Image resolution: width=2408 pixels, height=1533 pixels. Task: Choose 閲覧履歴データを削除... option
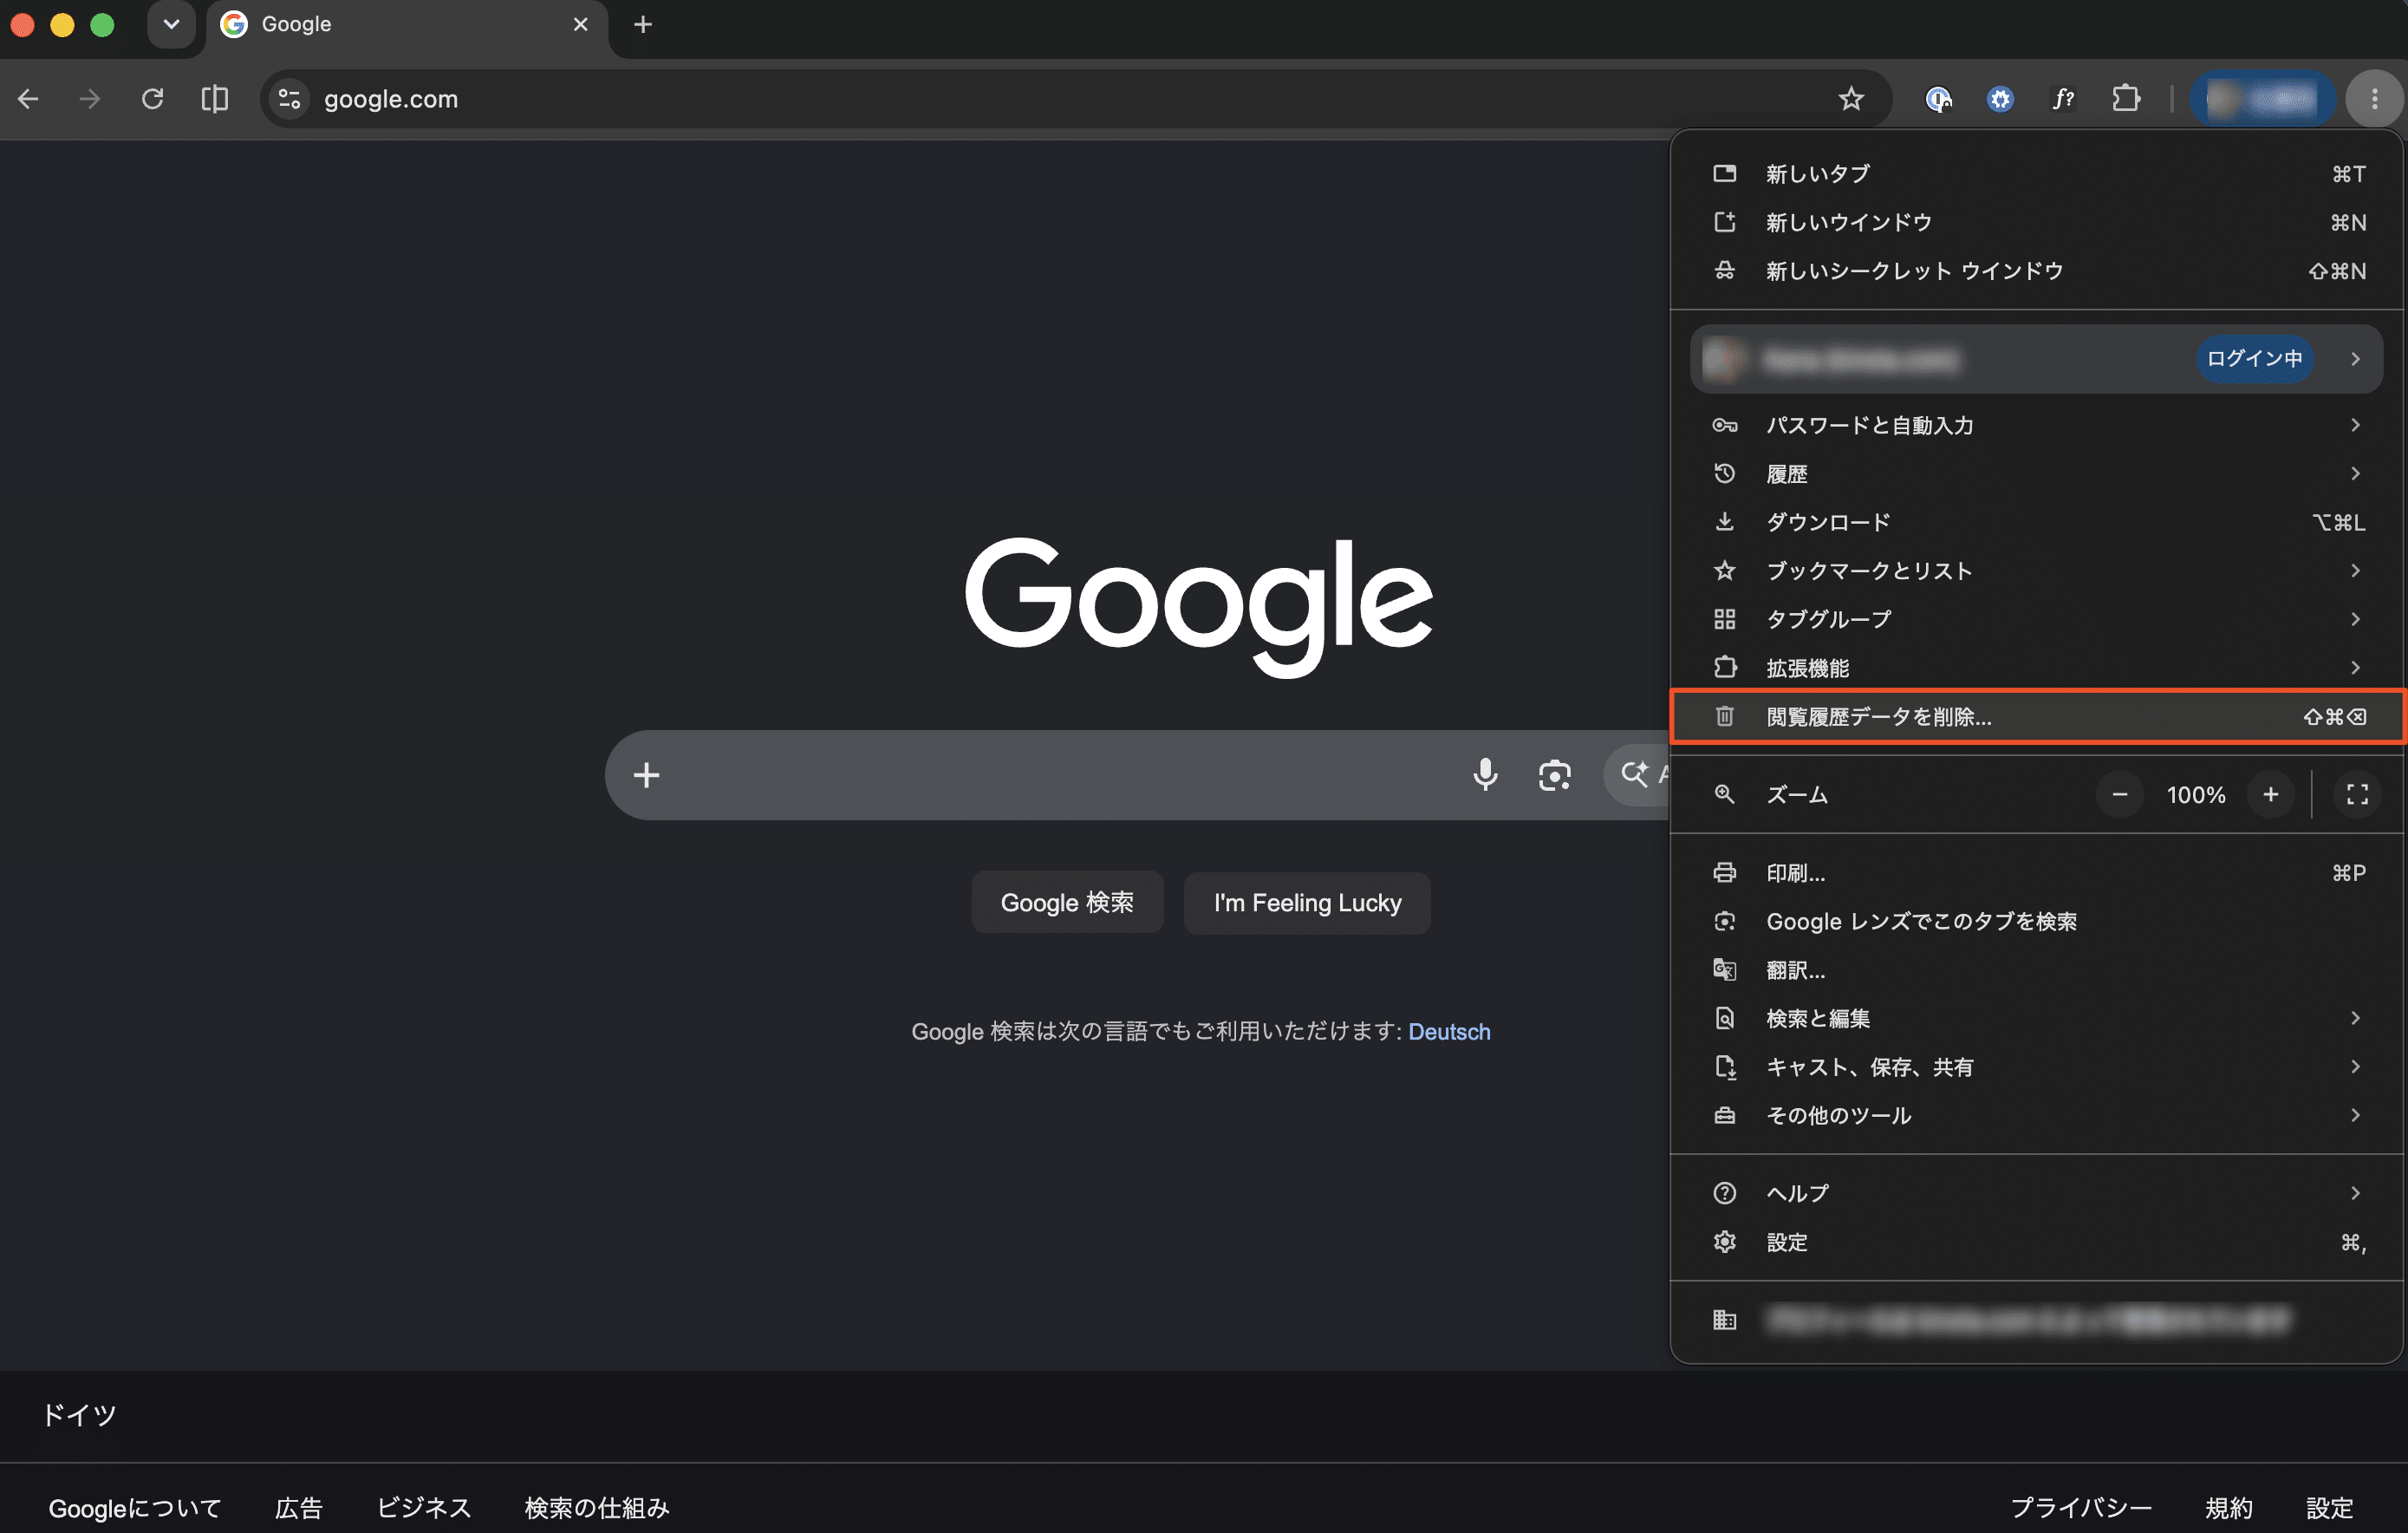[2036, 717]
